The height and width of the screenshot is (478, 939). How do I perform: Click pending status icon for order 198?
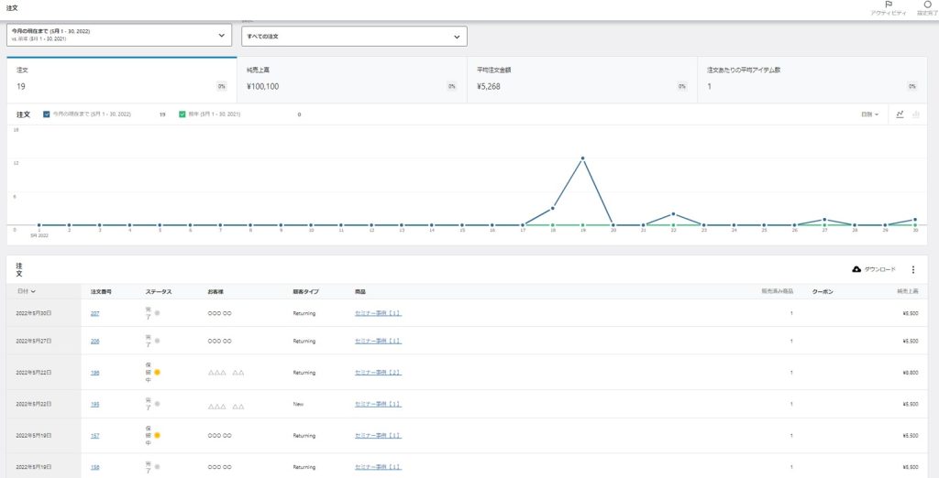157,373
